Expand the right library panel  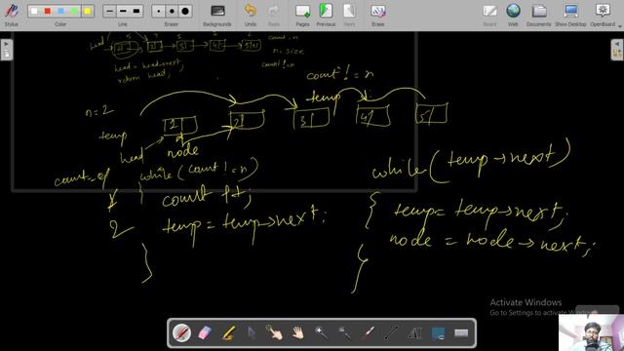pyautogui.click(x=617, y=50)
